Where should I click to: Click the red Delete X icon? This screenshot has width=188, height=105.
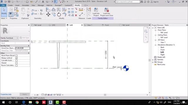(x=76, y=15)
